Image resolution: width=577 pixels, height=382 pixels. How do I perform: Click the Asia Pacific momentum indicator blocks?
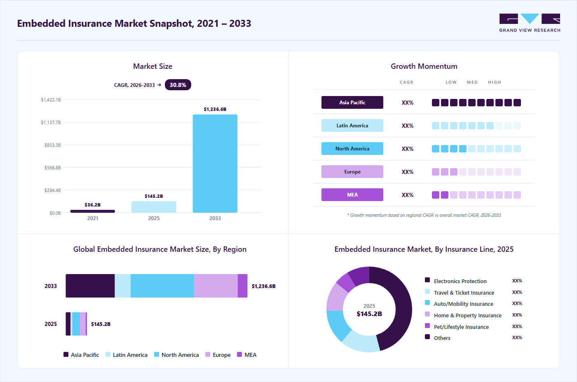click(476, 103)
